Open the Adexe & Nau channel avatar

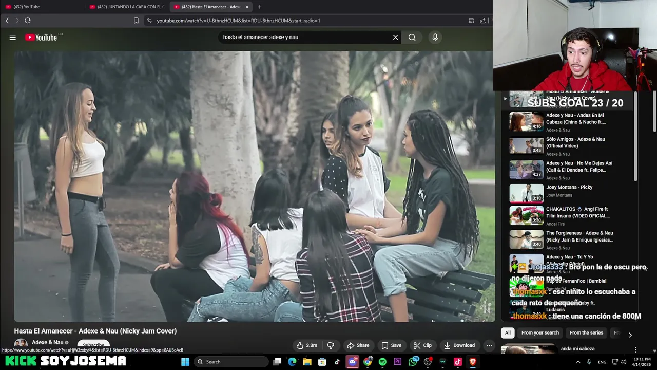click(x=21, y=344)
